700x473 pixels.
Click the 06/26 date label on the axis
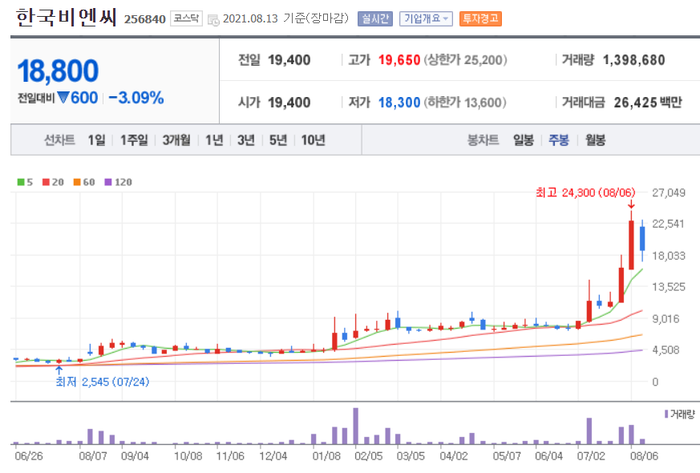click(x=29, y=456)
